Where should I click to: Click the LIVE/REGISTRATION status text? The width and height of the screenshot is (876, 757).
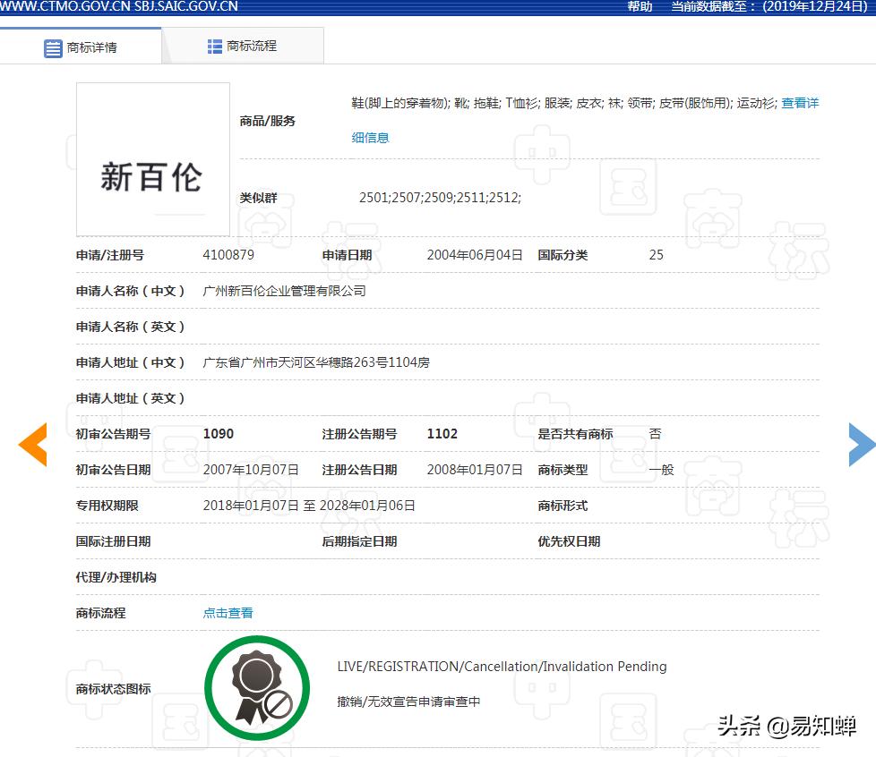click(502, 667)
